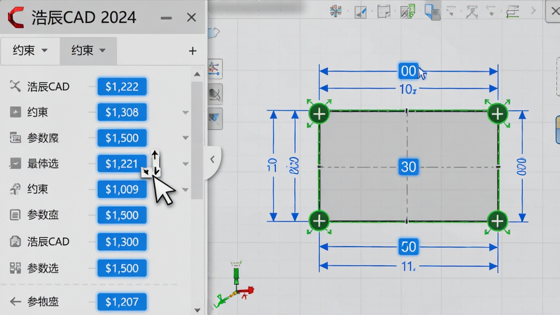The height and width of the screenshot is (315, 560).
Task: Click the 最体选 row label
Action: click(x=43, y=164)
